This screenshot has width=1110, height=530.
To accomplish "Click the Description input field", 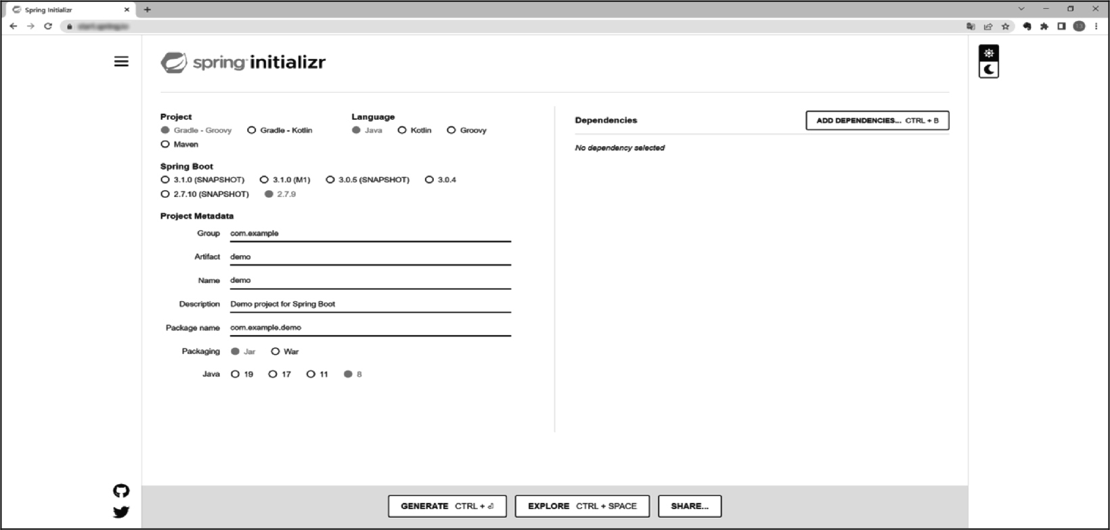I will (370, 304).
